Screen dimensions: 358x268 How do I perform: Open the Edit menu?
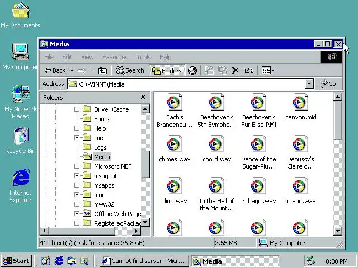pyautogui.click(x=67, y=57)
